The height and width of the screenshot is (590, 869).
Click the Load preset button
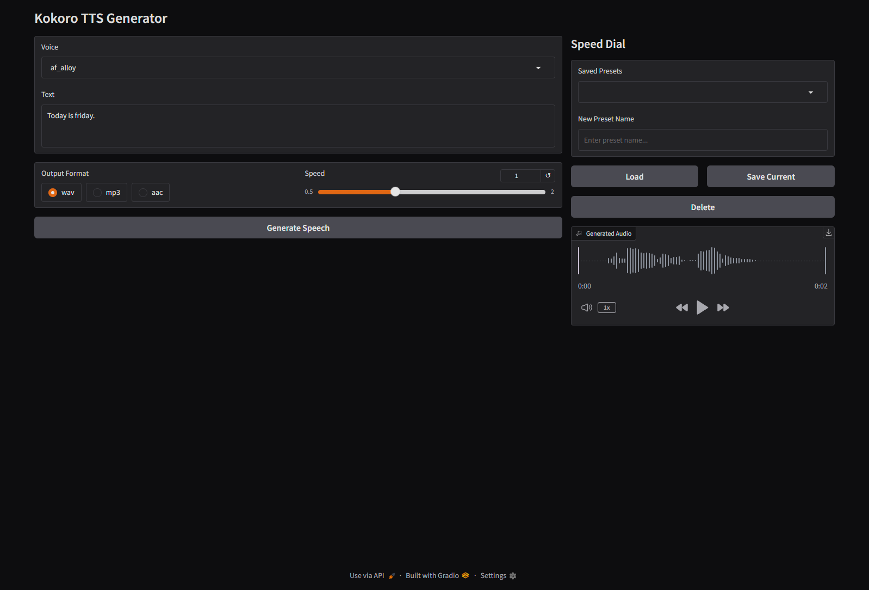tap(635, 176)
